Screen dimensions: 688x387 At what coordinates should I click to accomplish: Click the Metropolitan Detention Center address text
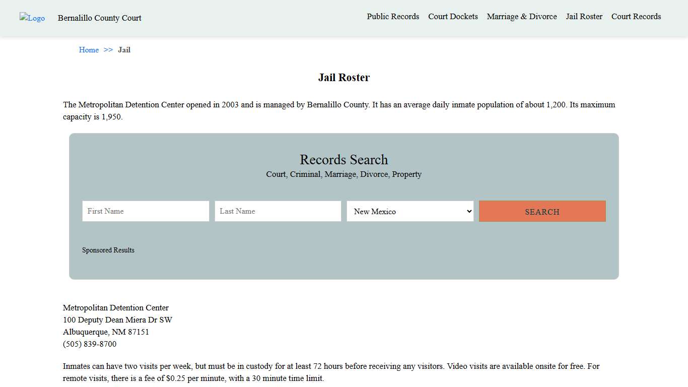tap(117, 319)
